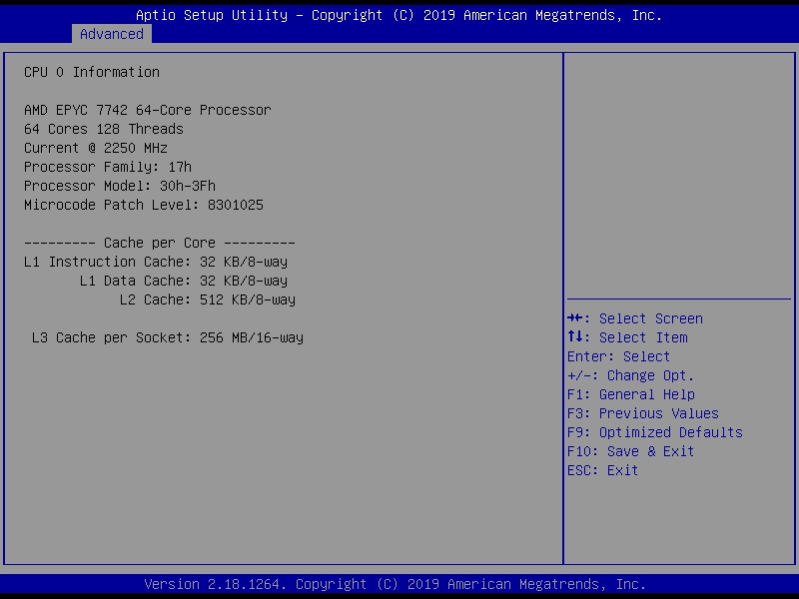This screenshot has height=599, width=799.
Task: Select the L1 Data Cache entry
Action: (x=184, y=281)
